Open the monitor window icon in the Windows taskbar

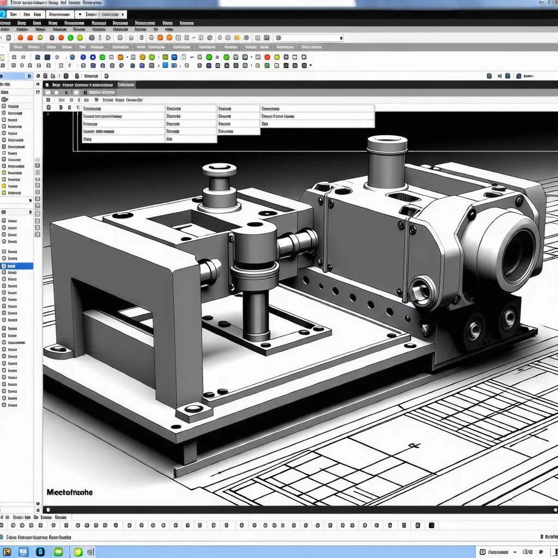(x=23, y=552)
